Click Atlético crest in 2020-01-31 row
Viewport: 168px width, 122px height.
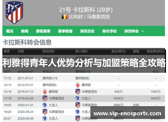pos(78,105)
